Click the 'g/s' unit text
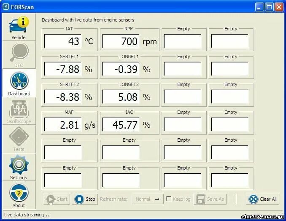Screen dimensions: 286x221 click(90, 125)
